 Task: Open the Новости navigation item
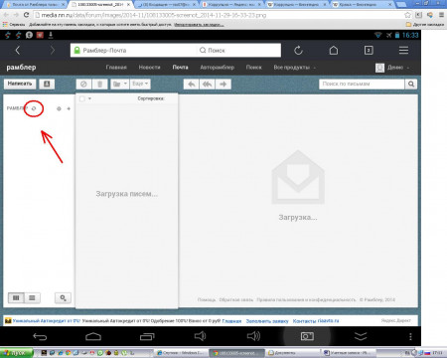149,68
